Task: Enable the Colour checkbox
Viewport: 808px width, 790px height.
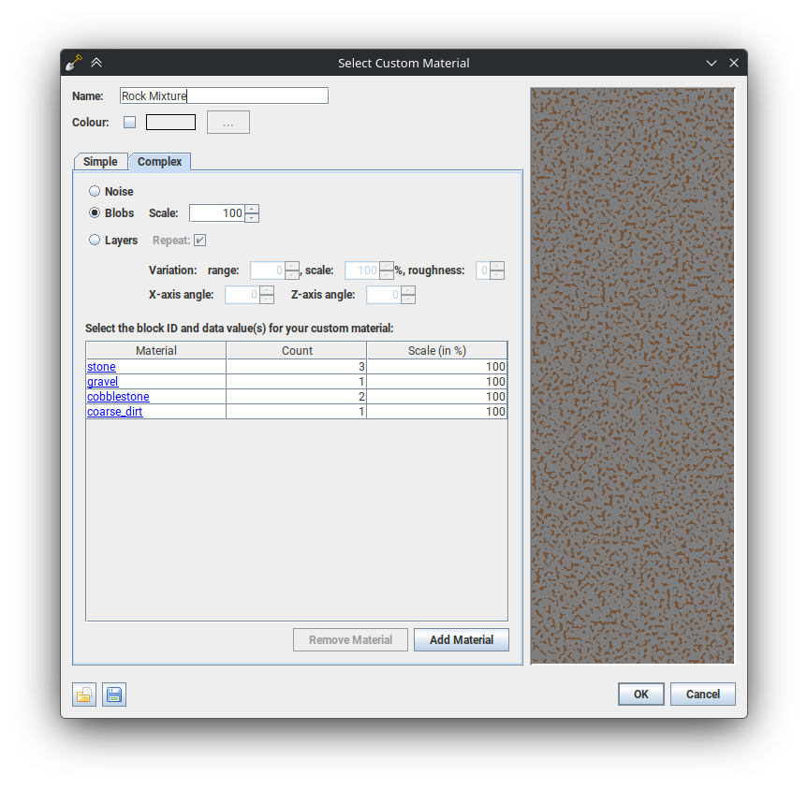Action: coord(129,122)
